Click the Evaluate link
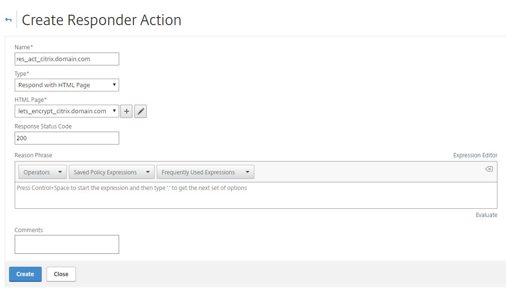Screen dimensions: 506x288 (487, 215)
